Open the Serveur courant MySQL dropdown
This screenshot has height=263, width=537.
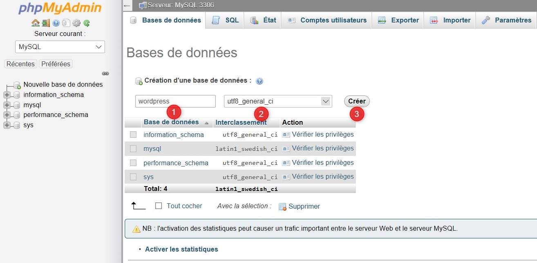point(60,47)
